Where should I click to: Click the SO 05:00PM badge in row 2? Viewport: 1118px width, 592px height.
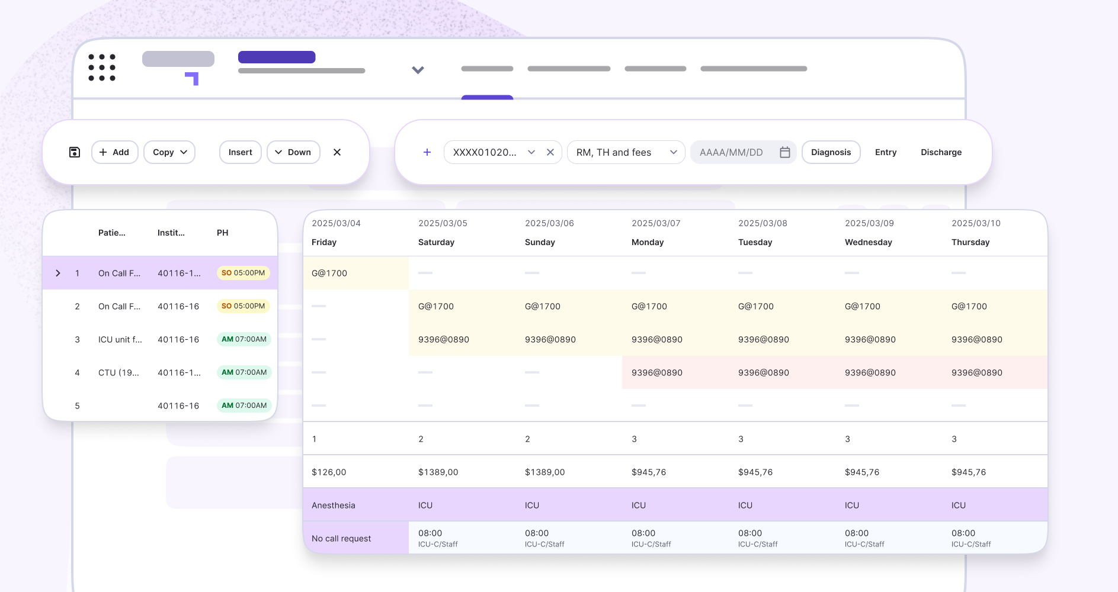pyautogui.click(x=244, y=306)
